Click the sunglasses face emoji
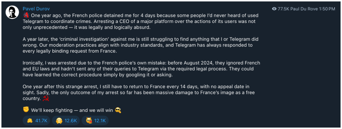This screenshot has width=342, height=129. tap(118, 110)
